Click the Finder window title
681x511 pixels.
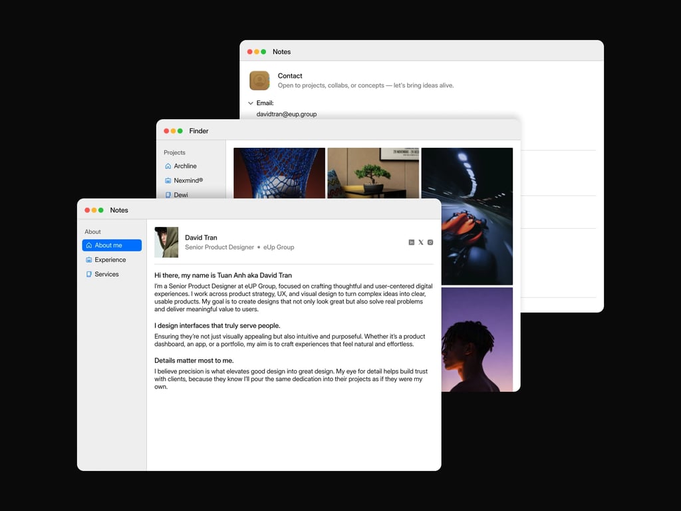199,131
